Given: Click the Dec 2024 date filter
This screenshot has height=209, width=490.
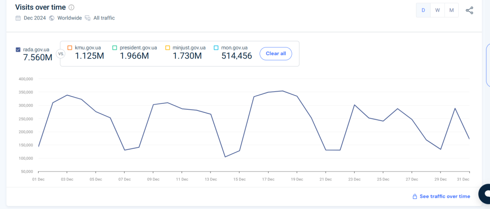Looking at the screenshot, I should click(x=34, y=18).
